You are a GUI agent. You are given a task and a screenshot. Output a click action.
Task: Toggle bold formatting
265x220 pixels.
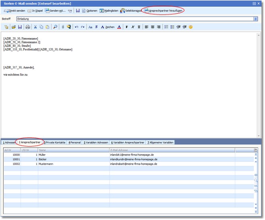(127, 27)
